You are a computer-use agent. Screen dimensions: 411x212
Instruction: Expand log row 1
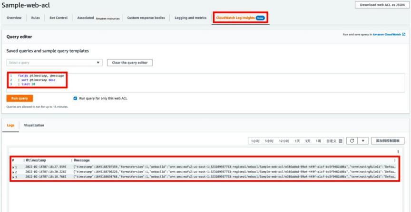[x=13, y=167]
